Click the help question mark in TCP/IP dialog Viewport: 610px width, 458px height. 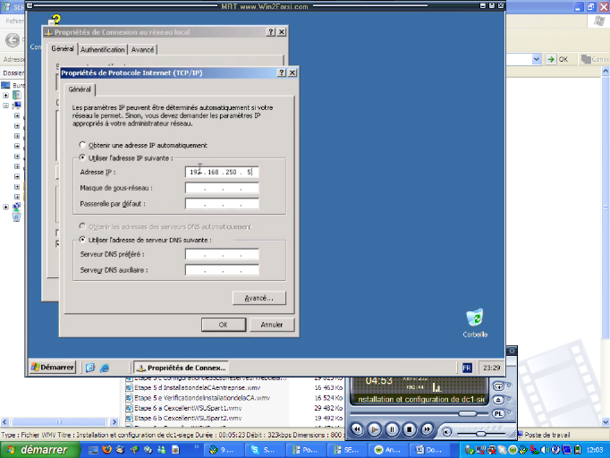pyautogui.click(x=281, y=72)
